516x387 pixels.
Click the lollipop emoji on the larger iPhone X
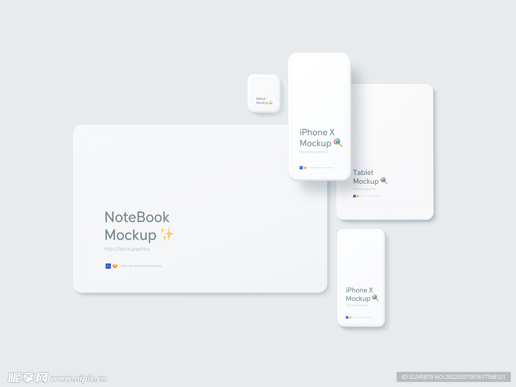click(338, 142)
